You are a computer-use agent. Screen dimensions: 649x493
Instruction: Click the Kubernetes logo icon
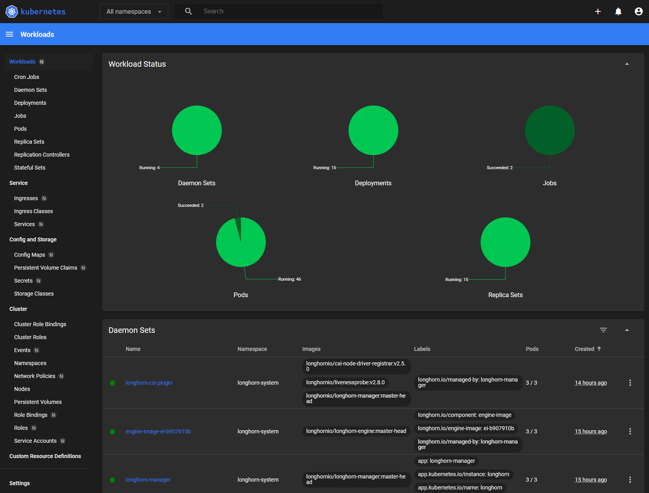[x=12, y=11]
